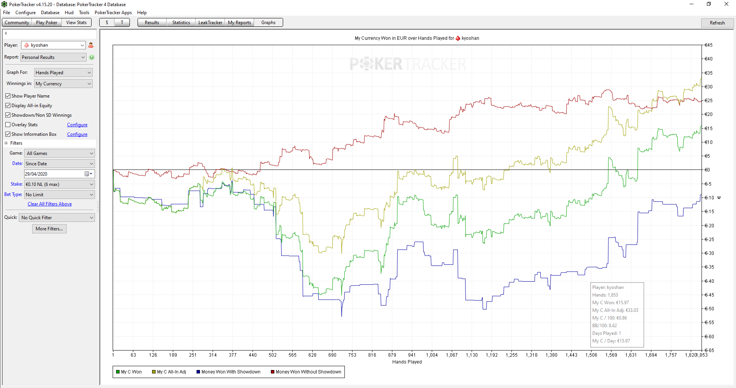This screenshot has height=388, width=736.
Task: Click the red Money Won Without Showdown legend swatch
Action: click(272, 372)
